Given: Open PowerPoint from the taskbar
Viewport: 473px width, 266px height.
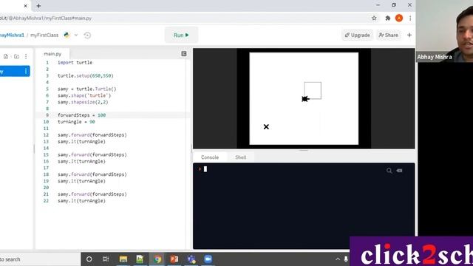Looking at the screenshot, I should point(174,259).
